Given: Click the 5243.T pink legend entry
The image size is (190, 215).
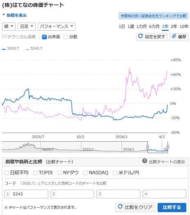Looking at the screenshot, I should point(34,49).
